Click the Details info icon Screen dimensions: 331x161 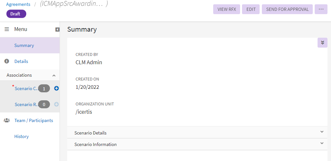7,61
